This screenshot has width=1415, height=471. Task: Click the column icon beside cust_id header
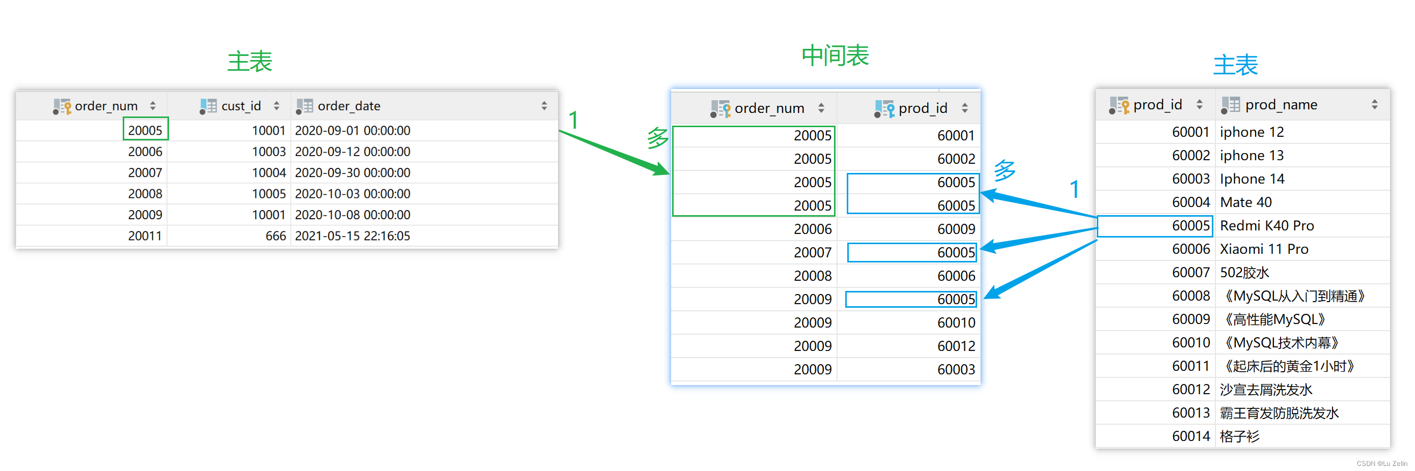tap(208, 106)
